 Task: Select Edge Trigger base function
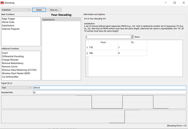pyautogui.click(x=9, y=19)
